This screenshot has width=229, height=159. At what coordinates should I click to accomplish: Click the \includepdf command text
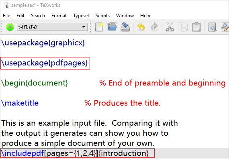pos(22,153)
